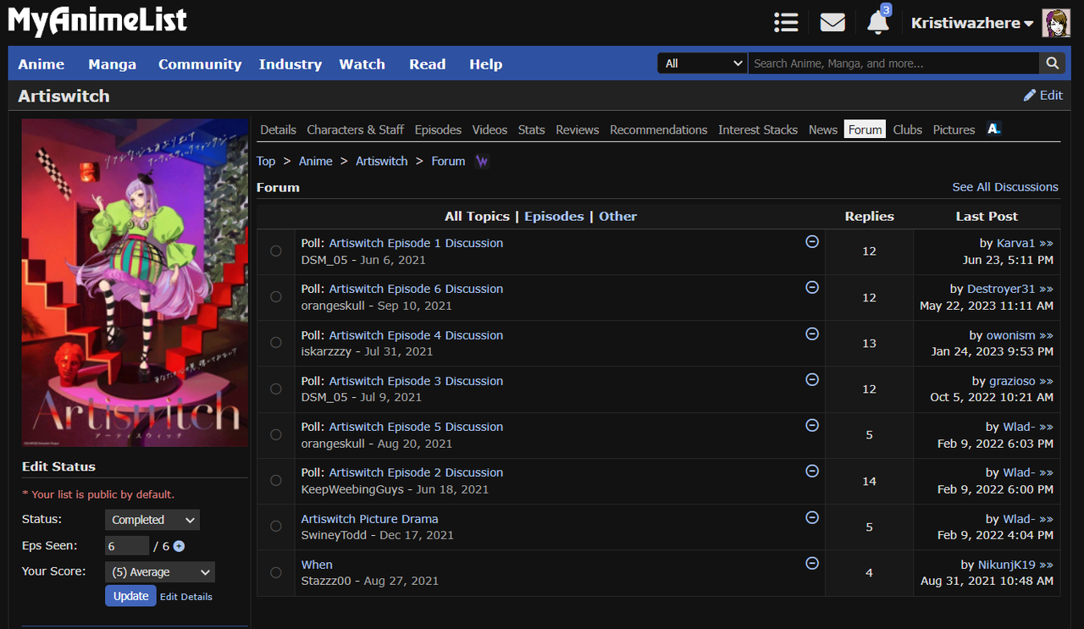The width and height of the screenshot is (1084, 629).
Task: Open Edit Details link
Action: coord(186,597)
